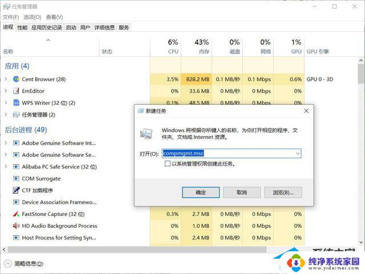Select the HD Audio Background Process icon
The height and width of the screenshot is (274, 365).
(x=16, y=226)
